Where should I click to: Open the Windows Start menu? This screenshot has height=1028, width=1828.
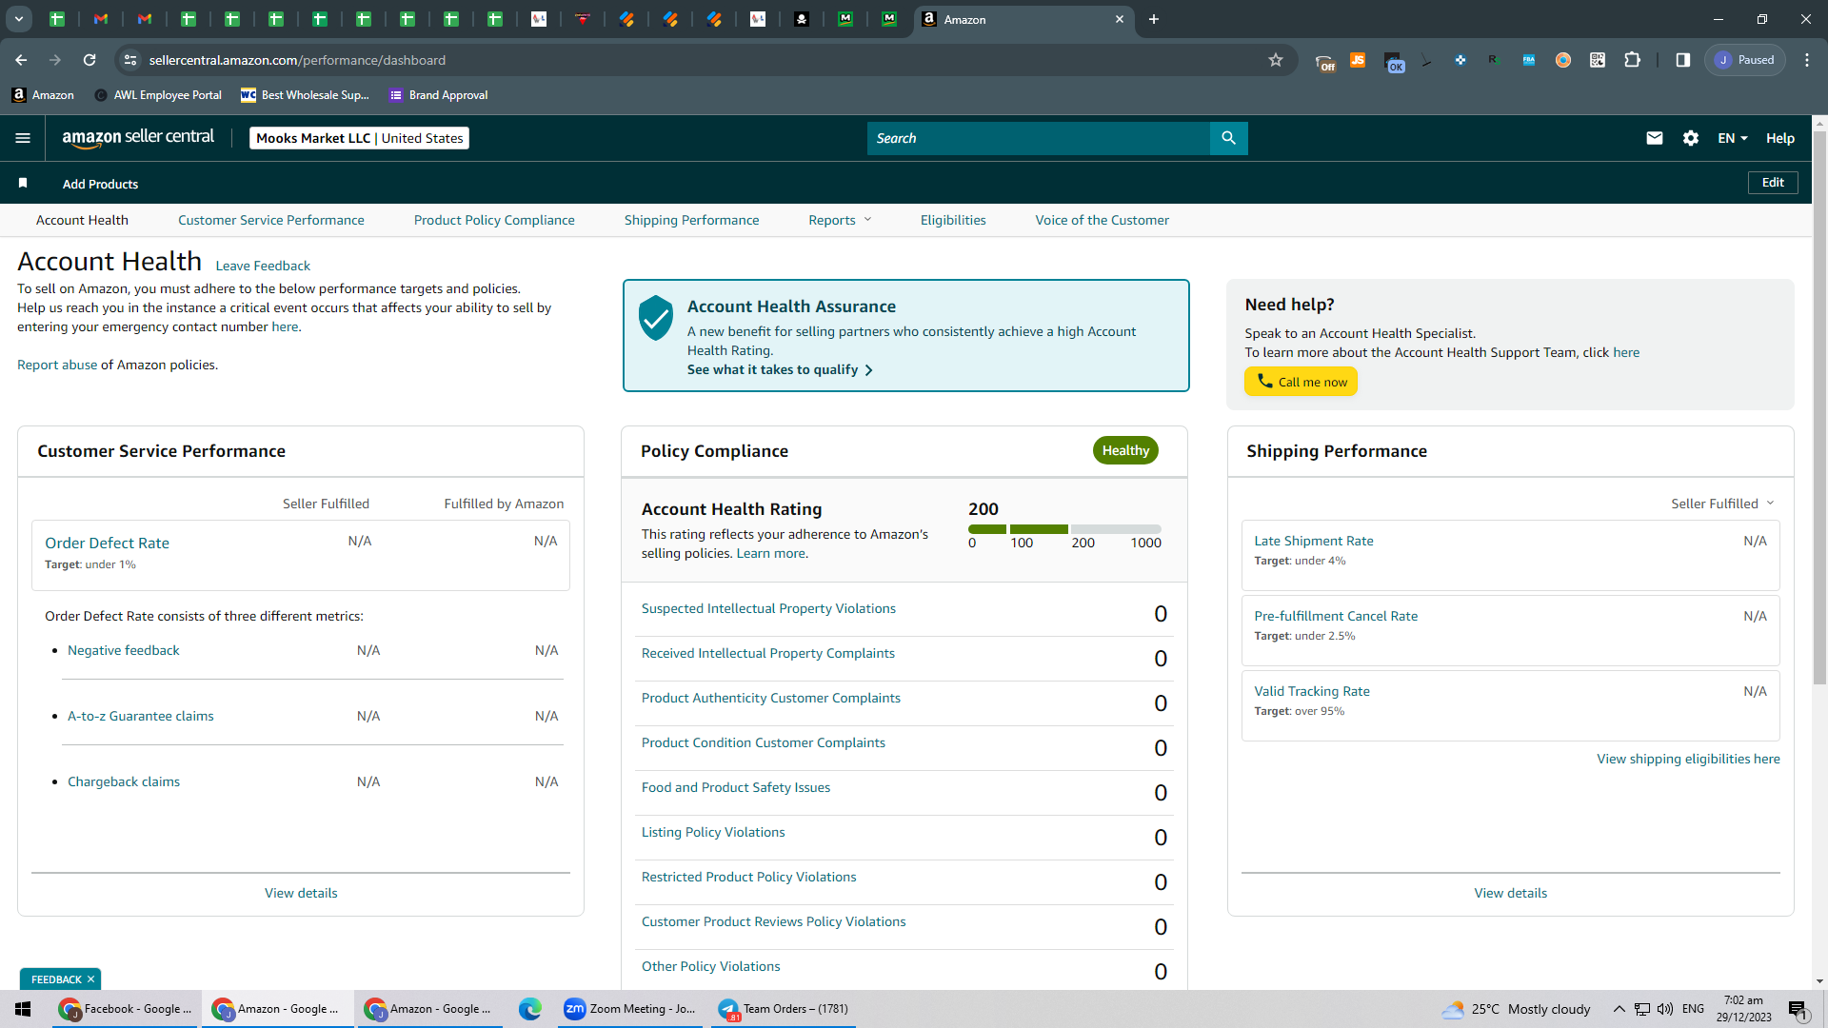point(23,1009)
